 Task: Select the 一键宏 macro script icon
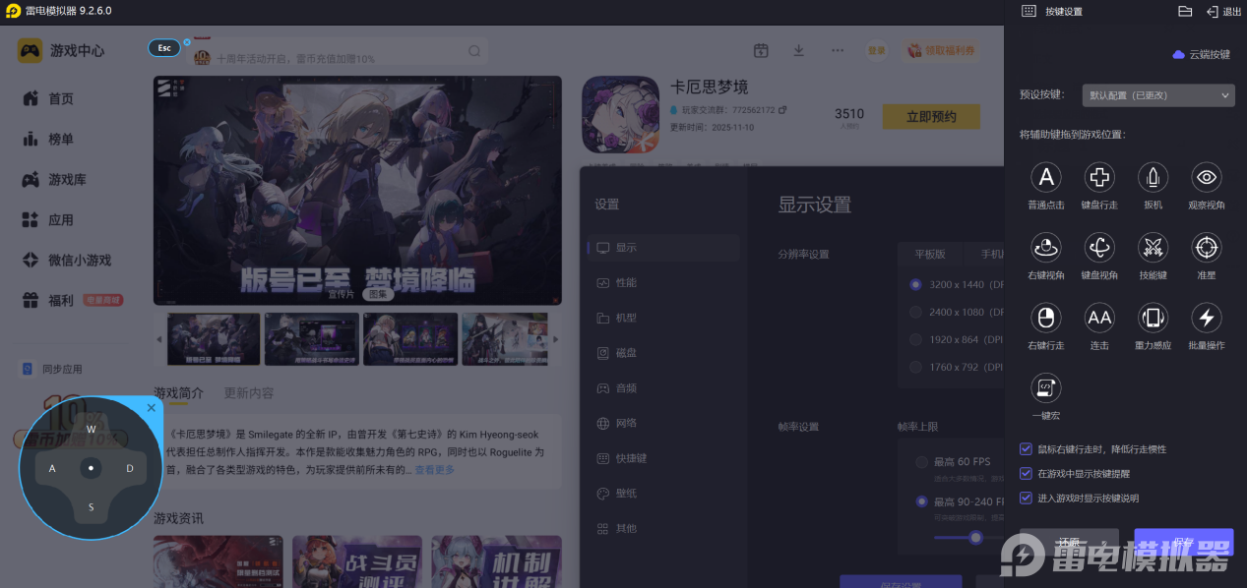tap(1046, 387)
